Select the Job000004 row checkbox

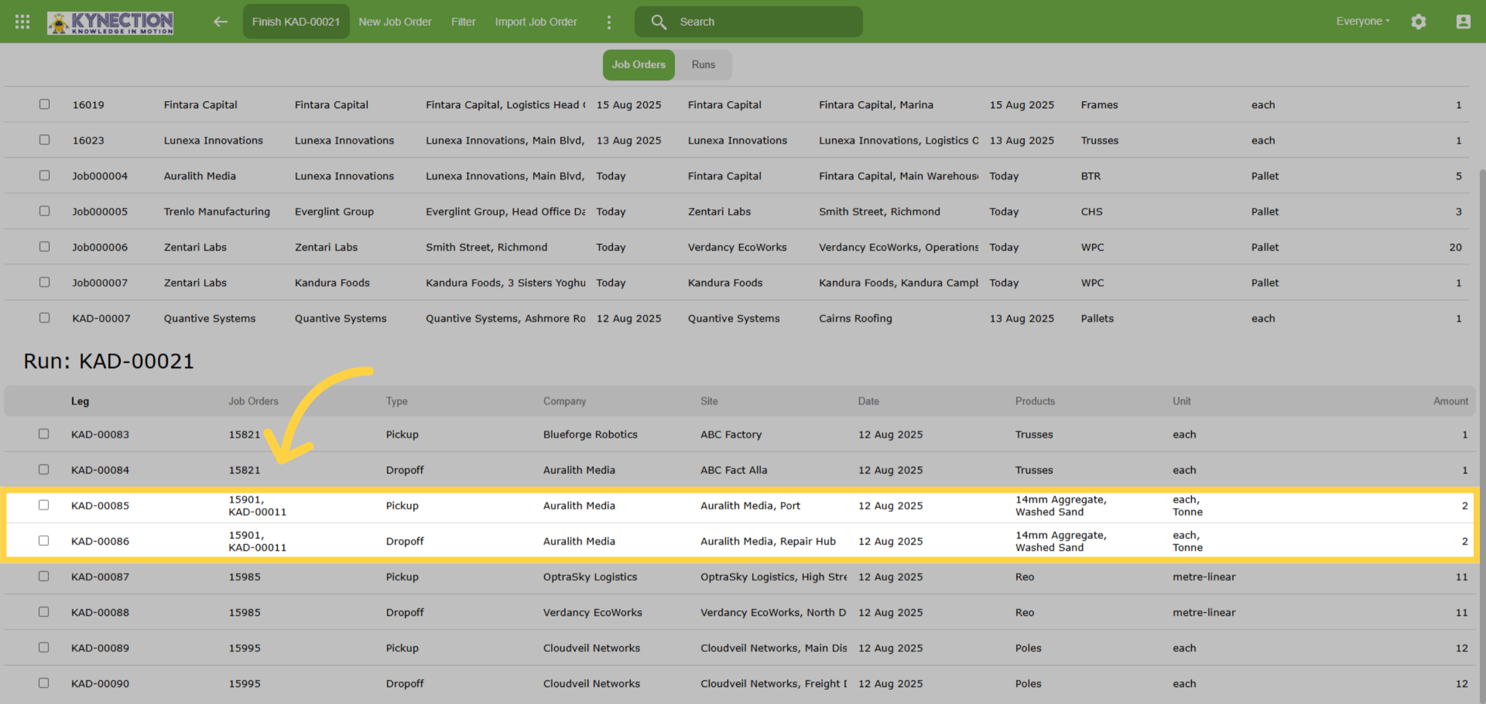45,176
